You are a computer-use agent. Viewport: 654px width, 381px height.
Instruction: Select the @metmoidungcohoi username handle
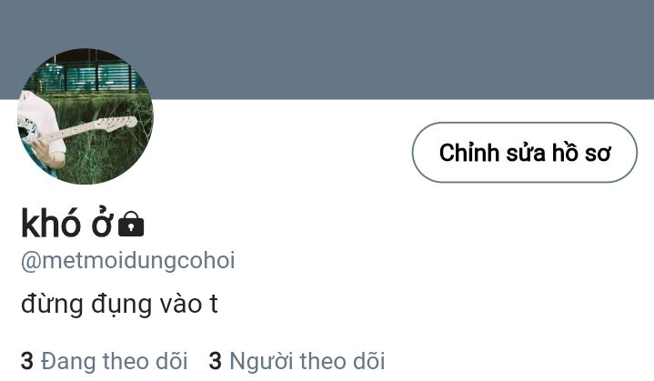click(128, 261)
